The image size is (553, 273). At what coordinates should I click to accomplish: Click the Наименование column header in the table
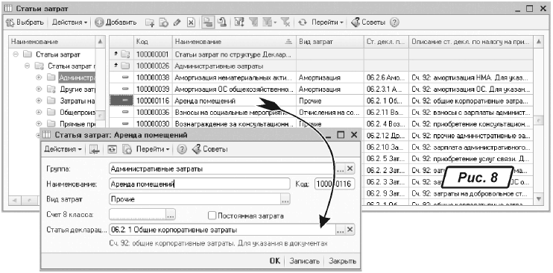(234, 42)
